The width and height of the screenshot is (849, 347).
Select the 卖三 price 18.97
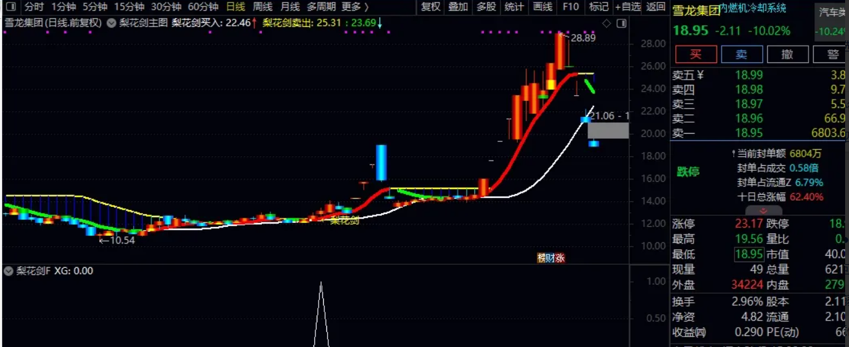[x=749, y=104]
